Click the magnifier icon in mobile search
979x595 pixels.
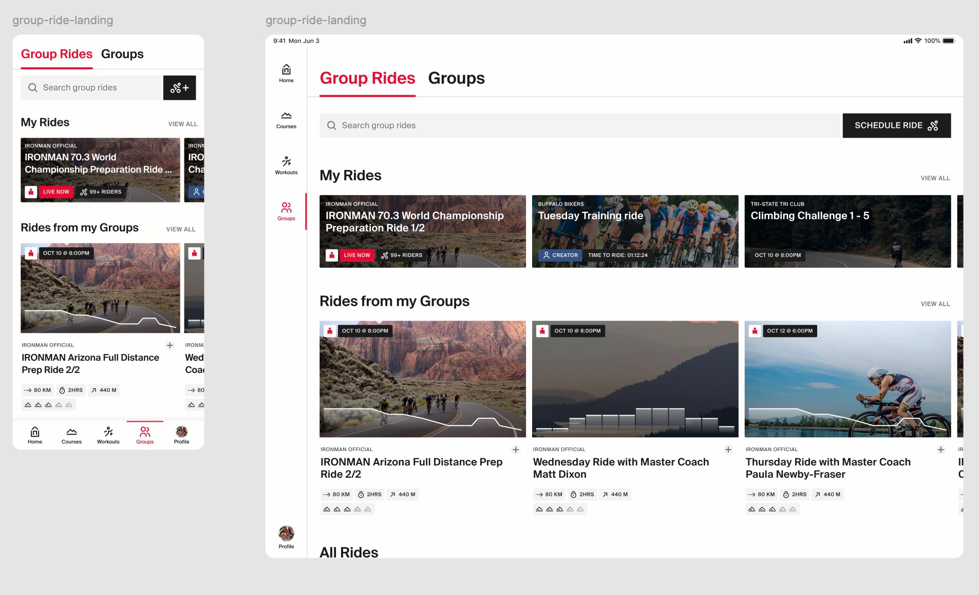[x=33, y=88]
